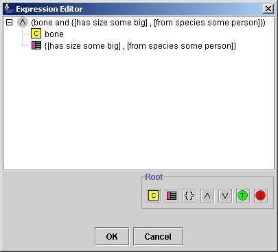Click the green Top (T) circle button
The height and width of the screenshot is (252, 278).
[x=243, y=196]
